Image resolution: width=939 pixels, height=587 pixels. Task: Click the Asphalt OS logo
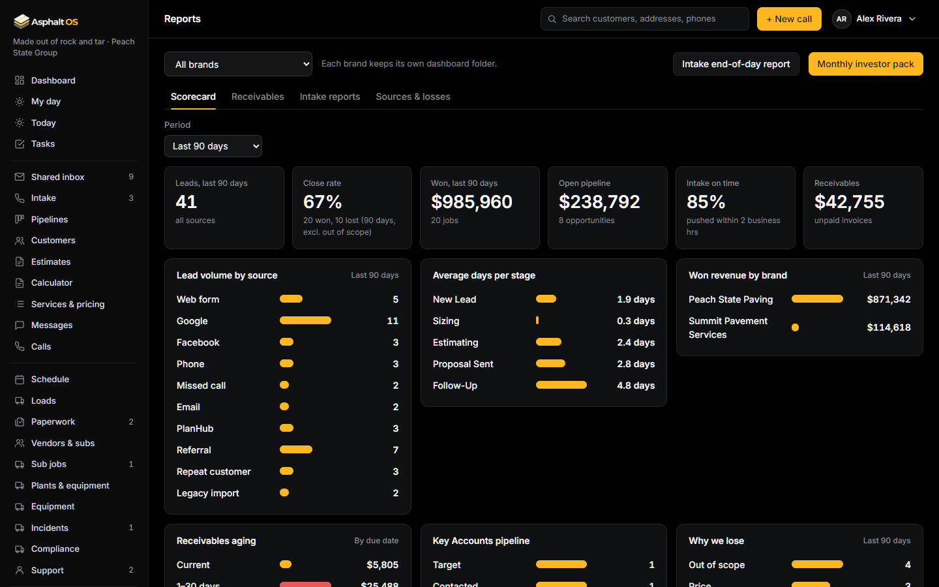tap(46, 22)
